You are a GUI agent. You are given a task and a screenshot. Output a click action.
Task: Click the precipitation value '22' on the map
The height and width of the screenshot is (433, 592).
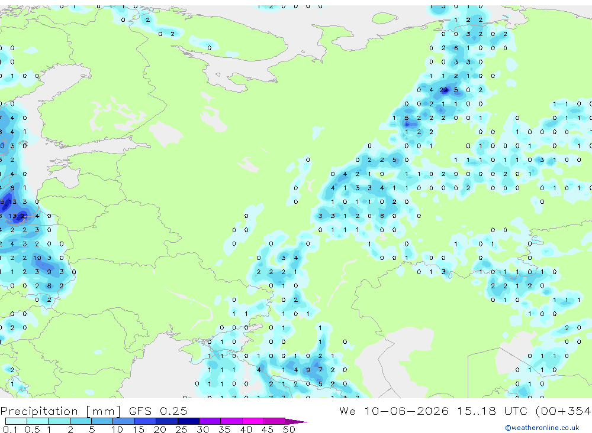tap(443, 90)
